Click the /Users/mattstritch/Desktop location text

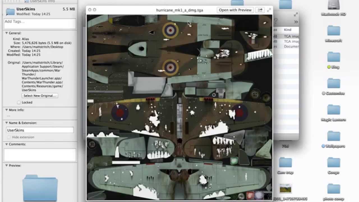42,47
